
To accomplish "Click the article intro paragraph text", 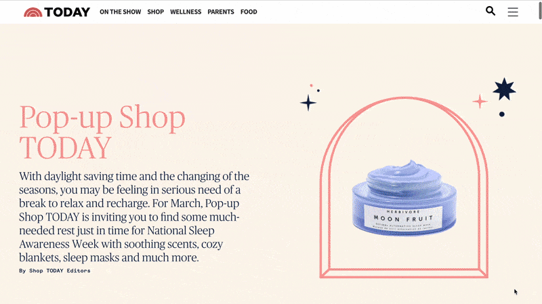I will click(134, 217).
